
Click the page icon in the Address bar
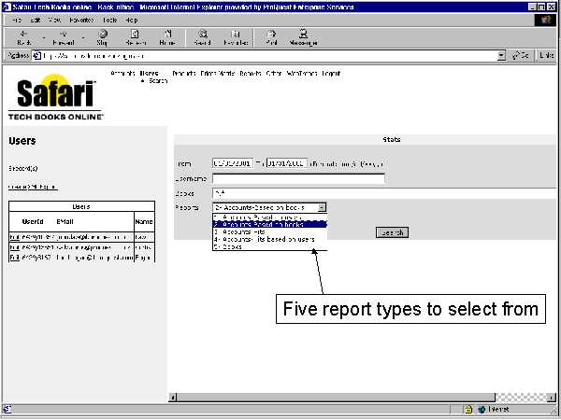36,56
